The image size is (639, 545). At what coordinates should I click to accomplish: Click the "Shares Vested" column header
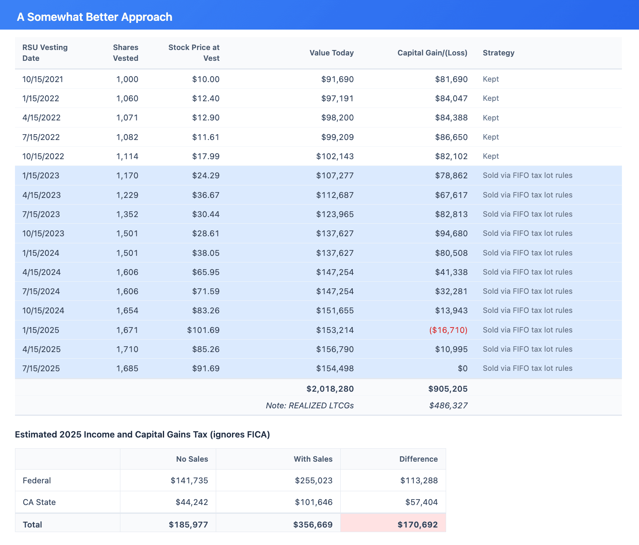coord(125,52)
